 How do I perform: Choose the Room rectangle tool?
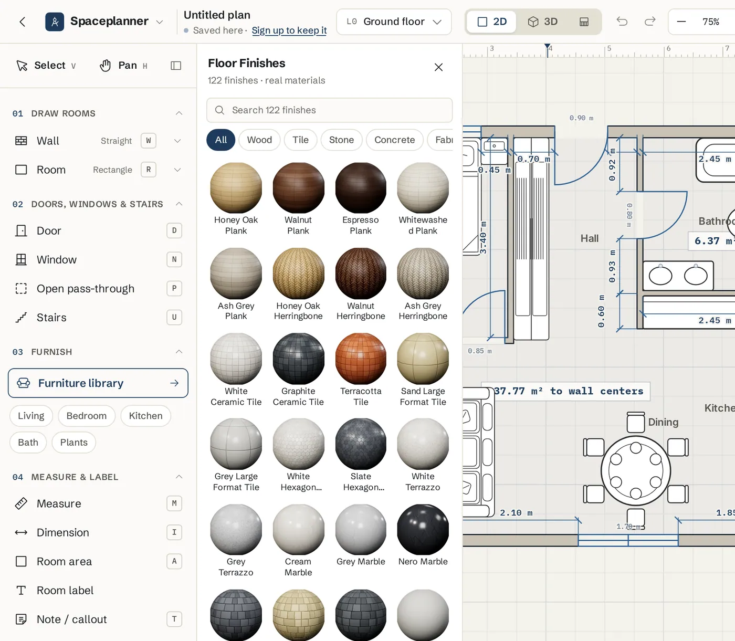98,170
